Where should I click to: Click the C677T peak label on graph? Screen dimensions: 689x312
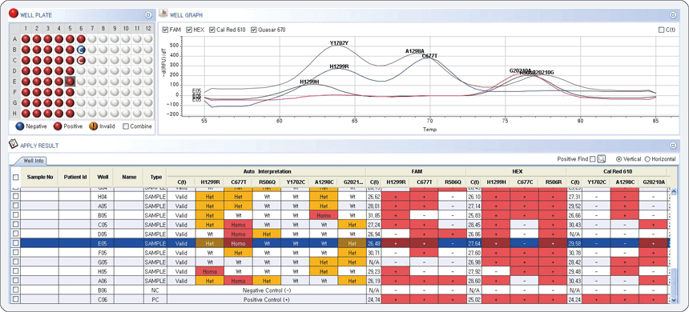pyautogui.click(x=429, y=56)
